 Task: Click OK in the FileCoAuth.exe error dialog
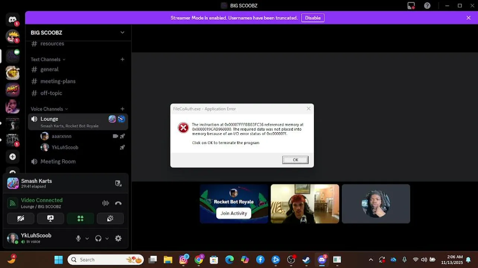click(295, 160)
